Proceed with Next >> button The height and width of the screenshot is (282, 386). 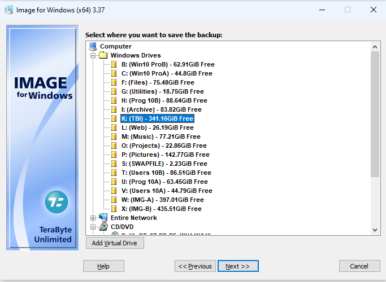[238, 266]
